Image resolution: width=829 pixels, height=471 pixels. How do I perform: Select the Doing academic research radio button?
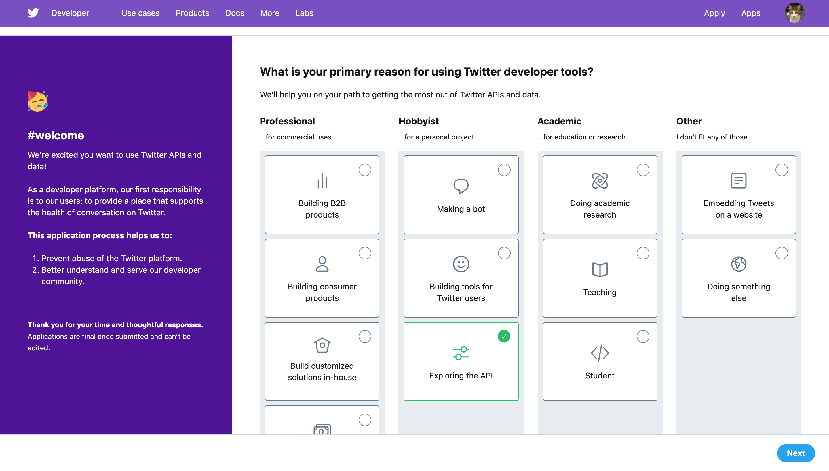[x=643, y=170]
